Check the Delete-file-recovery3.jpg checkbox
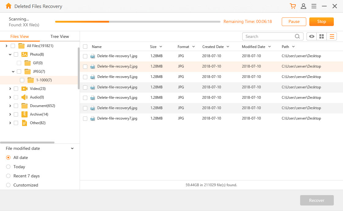The image size is (343, 211). point(85,77)
